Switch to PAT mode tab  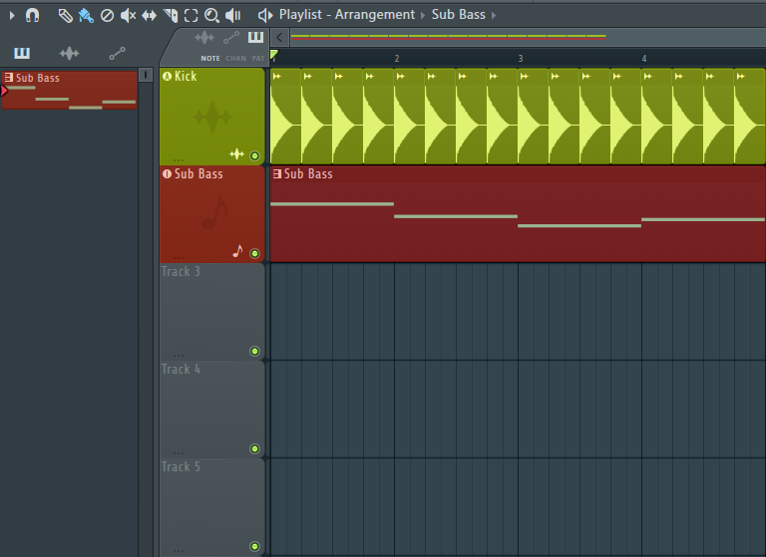tap(258, 58)
